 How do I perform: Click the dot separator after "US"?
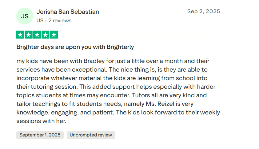pos(46,21)
